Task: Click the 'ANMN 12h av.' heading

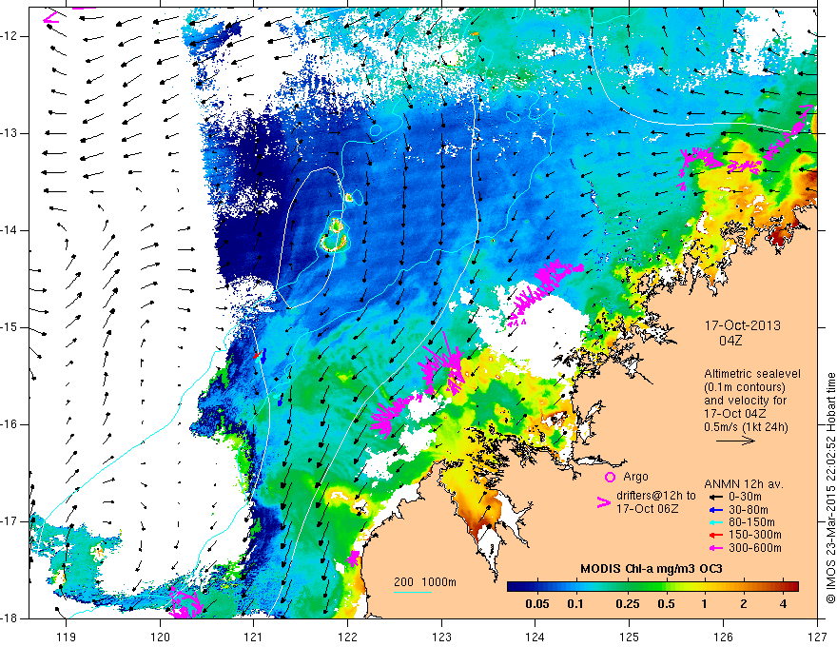Action: pos(744,484)
